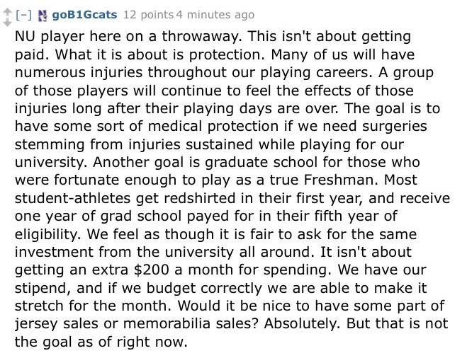Click the word "eligibility." in the comment

47,234
